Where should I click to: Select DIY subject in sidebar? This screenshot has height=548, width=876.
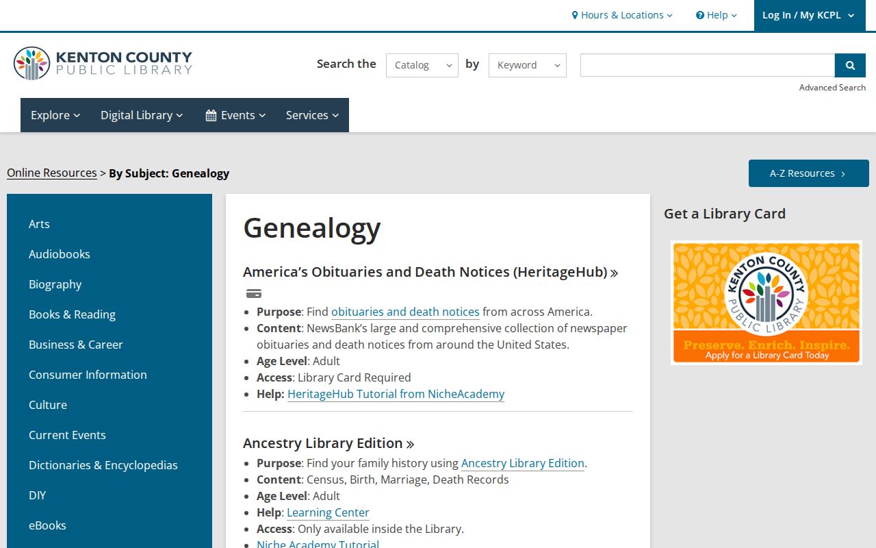[38, 495]
